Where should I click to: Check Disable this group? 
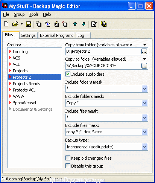pyautogui.click(x=68, y=166)
